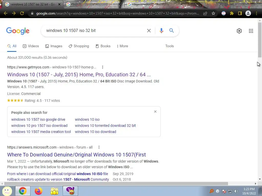Clear the search box with the X
Image resolution: width=262 pixels, height=196 pixels.
click(x=149, y=31)
